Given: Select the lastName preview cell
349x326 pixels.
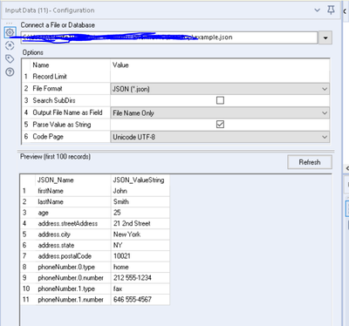Looking at the screenshot, I should [73, 201].
